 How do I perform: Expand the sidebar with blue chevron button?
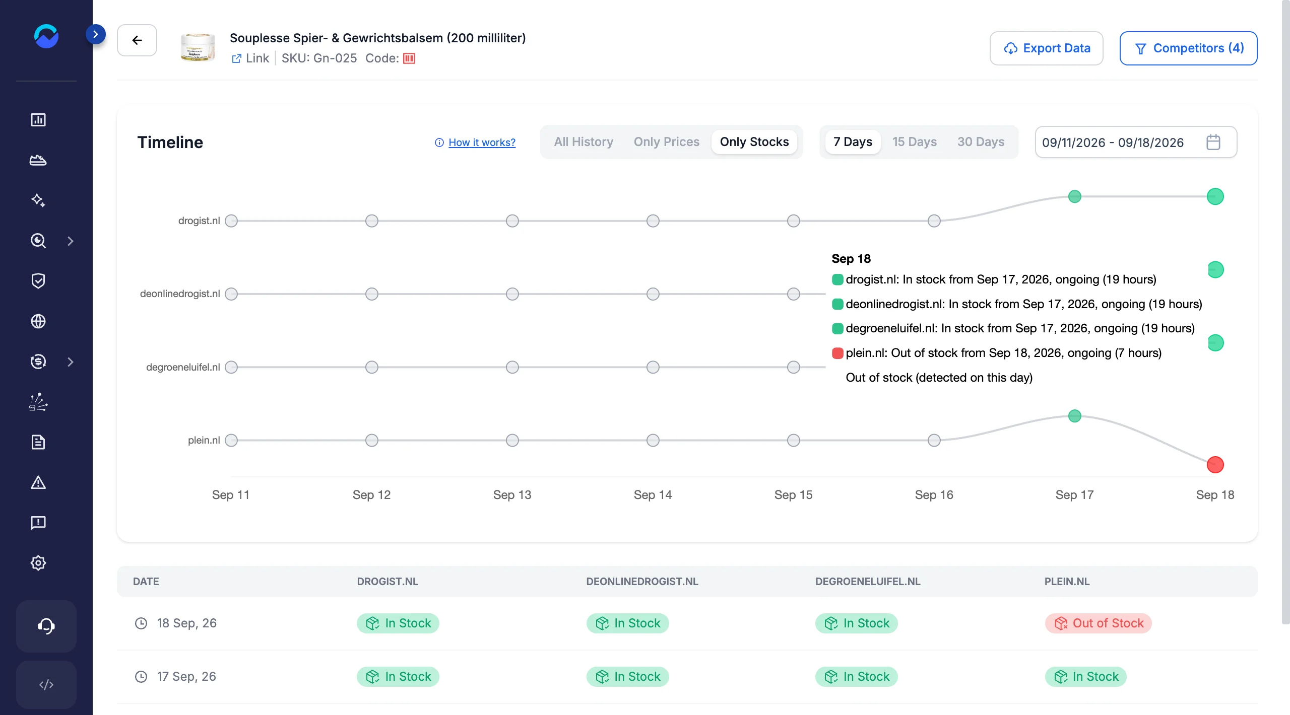pyautogui.click(x=96, y=34)
